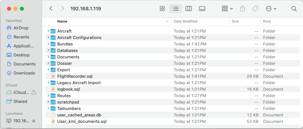Screen dimensions: 303x129
Task: Go forward with the right chevron
Action: (62, 8)
